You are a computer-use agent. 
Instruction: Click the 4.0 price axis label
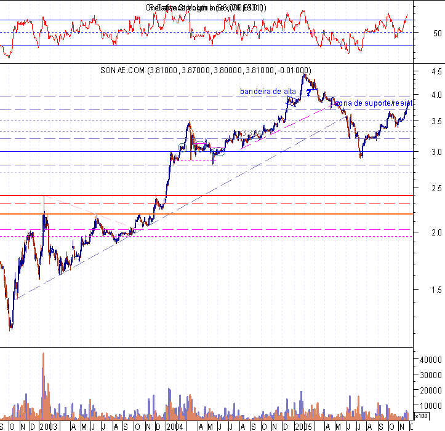coord(436,95)
